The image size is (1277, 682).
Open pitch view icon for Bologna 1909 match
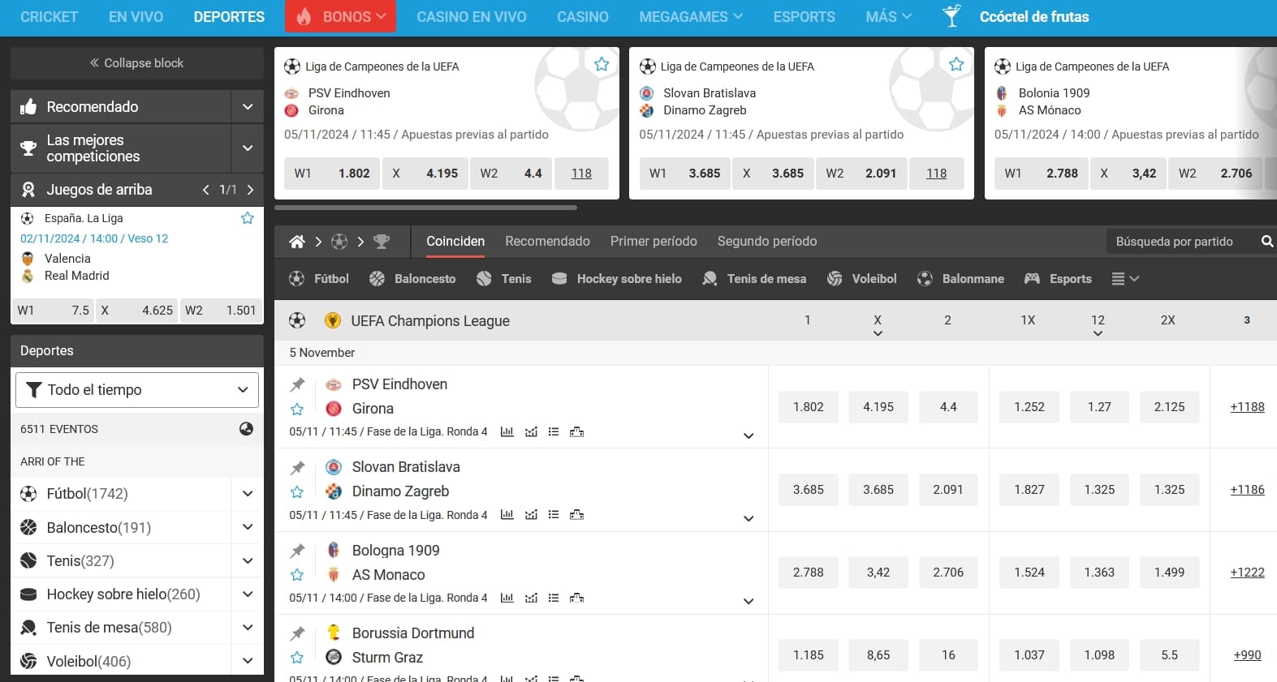576,598
